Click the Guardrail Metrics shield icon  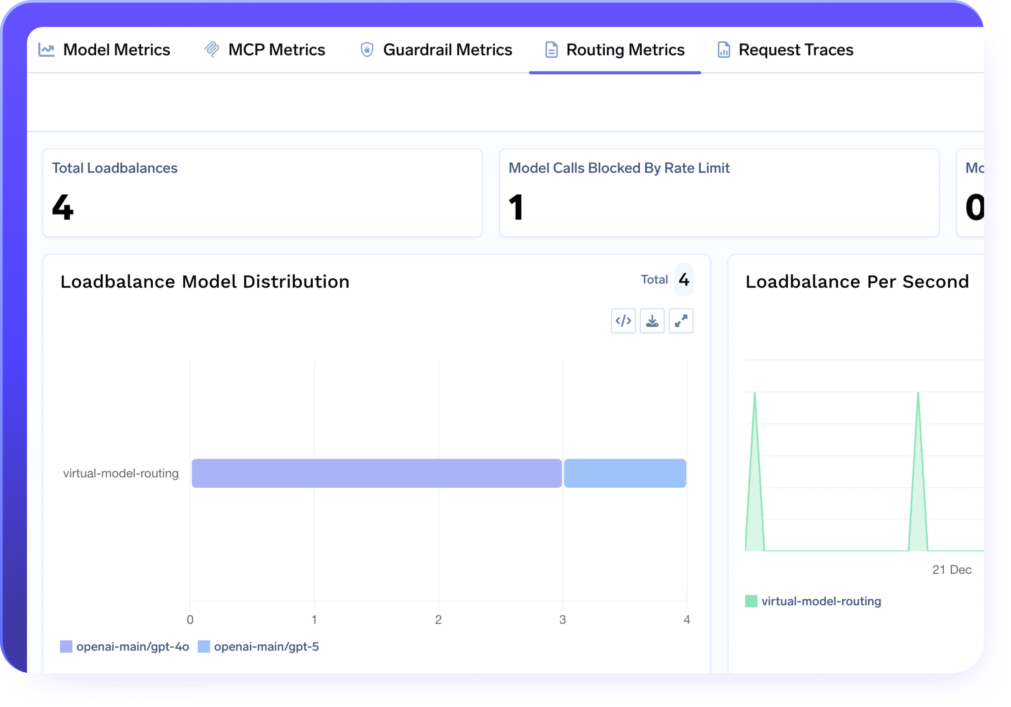coord(367,49)
